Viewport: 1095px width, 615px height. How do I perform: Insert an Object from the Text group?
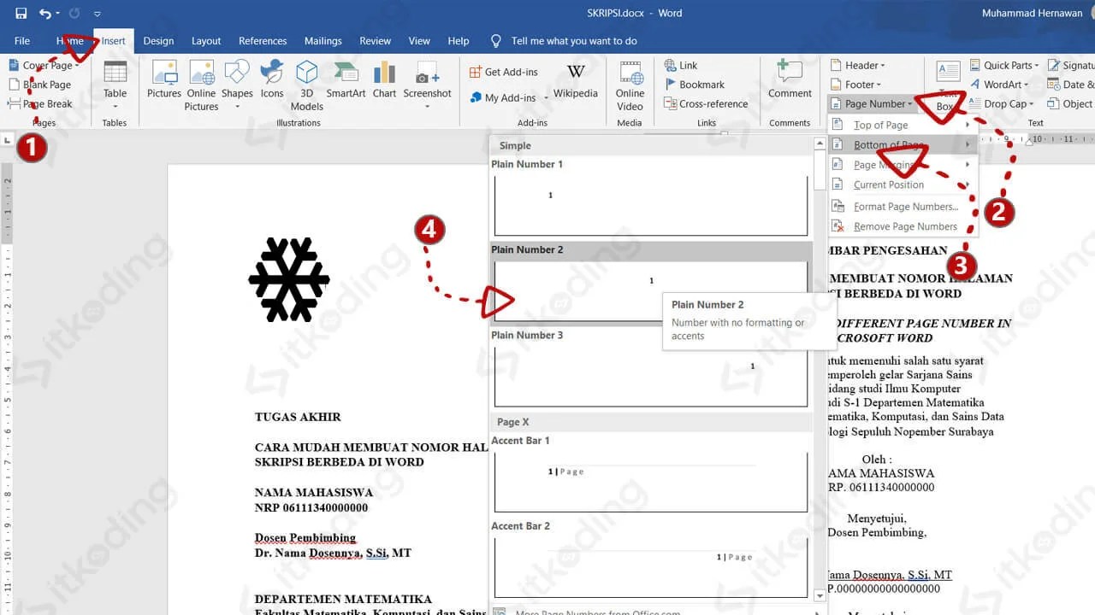[1070, 104]
